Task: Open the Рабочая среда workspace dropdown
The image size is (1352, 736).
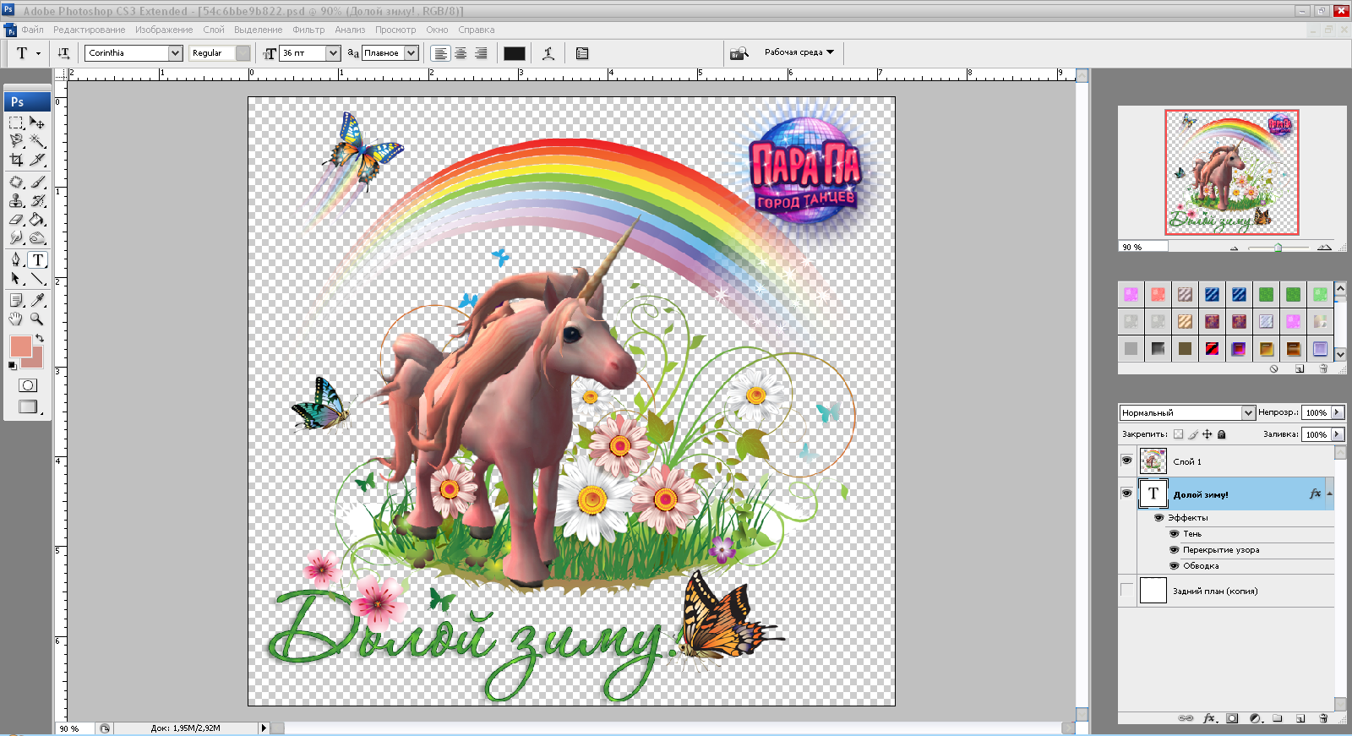Action: pyautogui.click(x=799, y=52)
